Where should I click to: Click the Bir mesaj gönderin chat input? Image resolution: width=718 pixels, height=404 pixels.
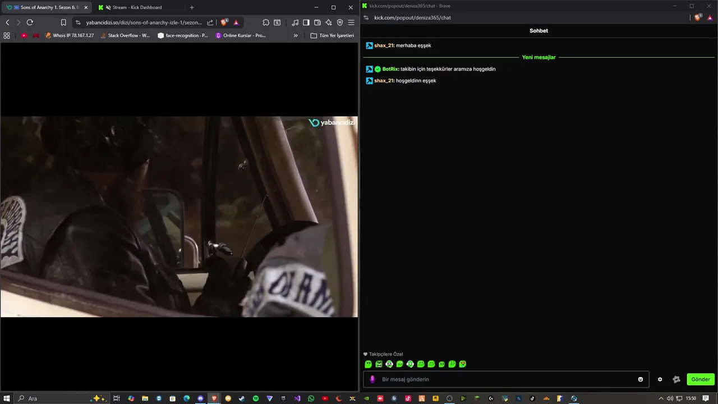(505, 379)
